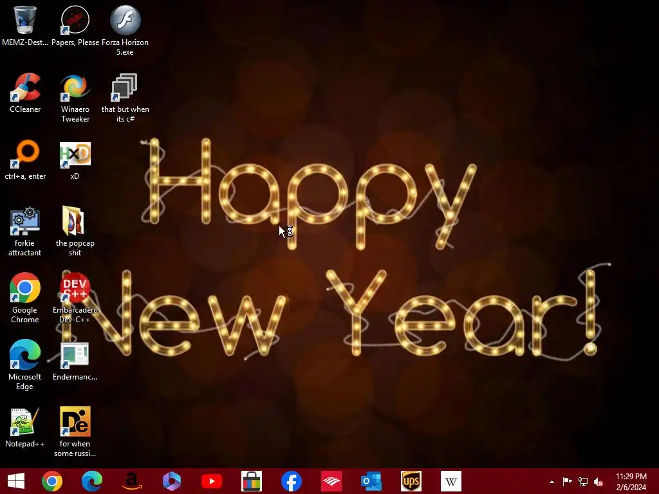Viewport: 659px width, 494px height.
Task: Open the network status tray icon
Action: [583, 482]
